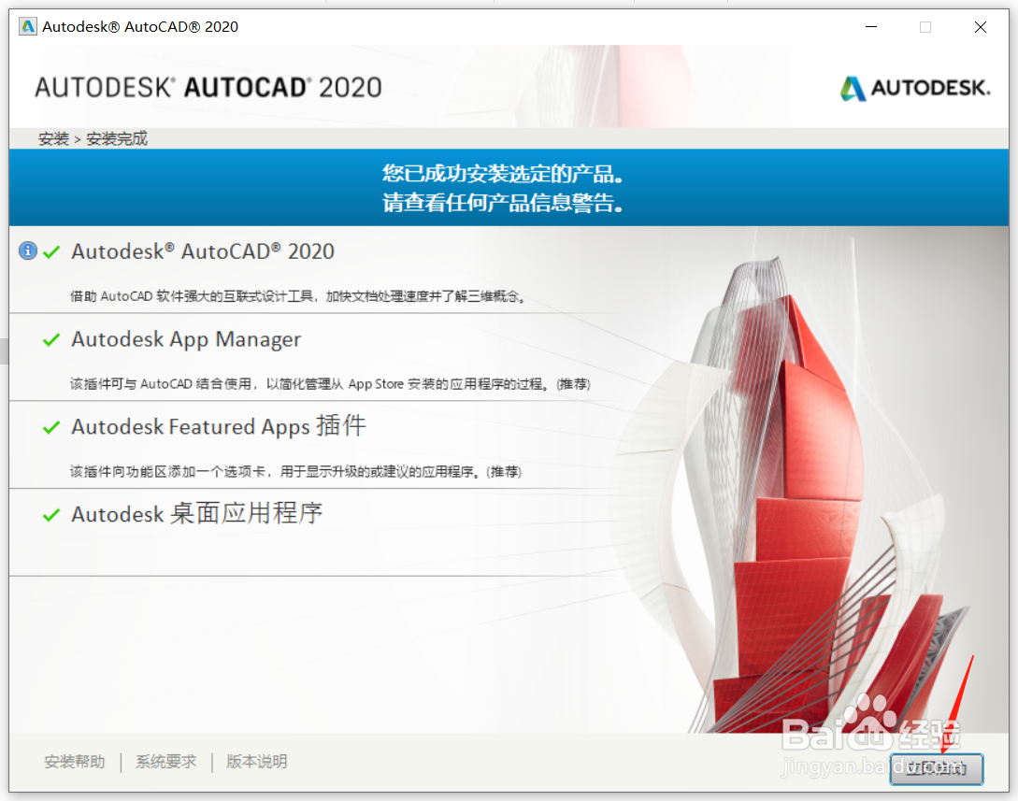Click the Featured Apps description about 选项卡

click(x=295, y=472)
